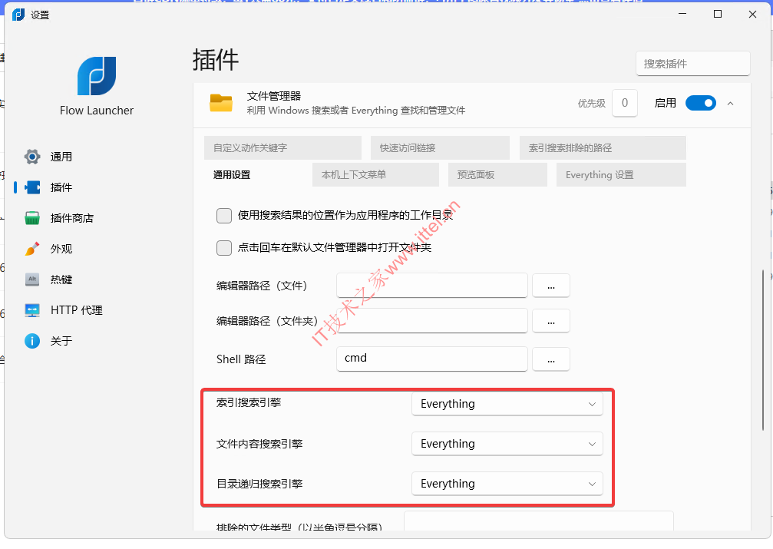The image size is (773, 549).
Task: Close the 设置 window
Action: [753, 14]
